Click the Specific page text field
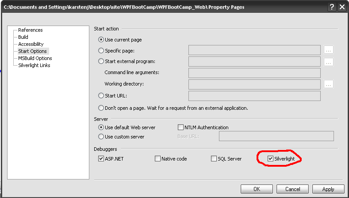The width and height of the screenshot is (349, 198). (254, 50)
